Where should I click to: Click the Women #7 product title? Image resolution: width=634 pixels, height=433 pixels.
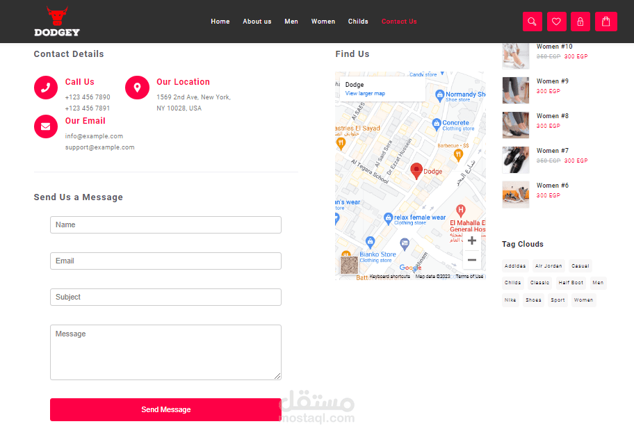coord(553,151)
